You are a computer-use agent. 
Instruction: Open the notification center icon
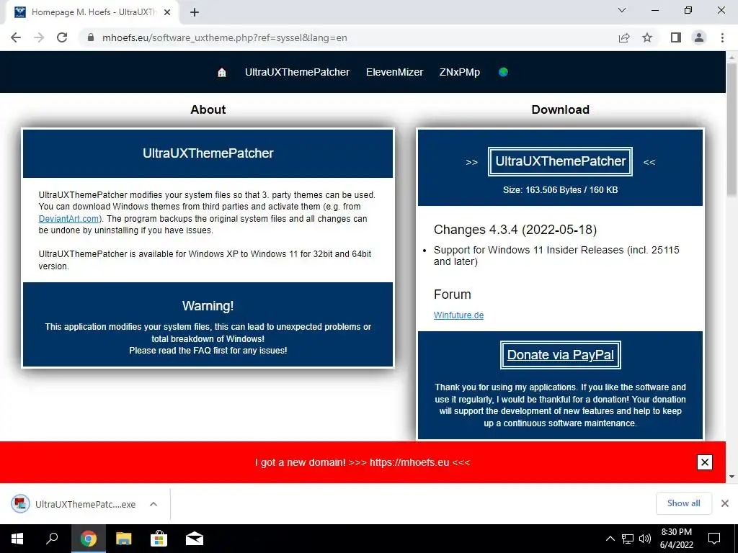(x=714, y=539)
